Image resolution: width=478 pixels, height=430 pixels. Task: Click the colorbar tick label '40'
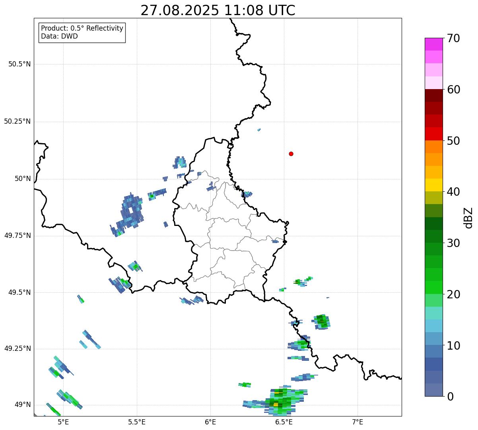[453, 192]
